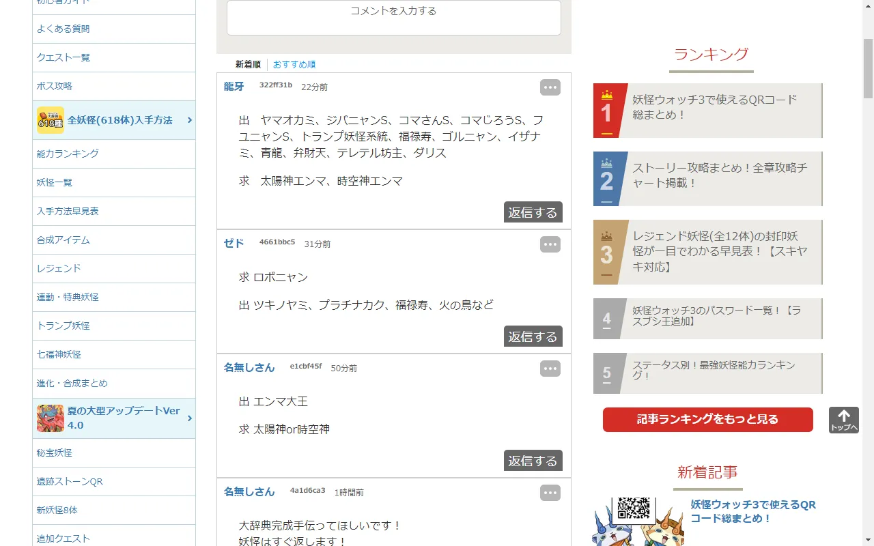Click 名無しさん on the 1時間前 comment
The width and height of the screenshot is (874, 546).
point(249,491)
